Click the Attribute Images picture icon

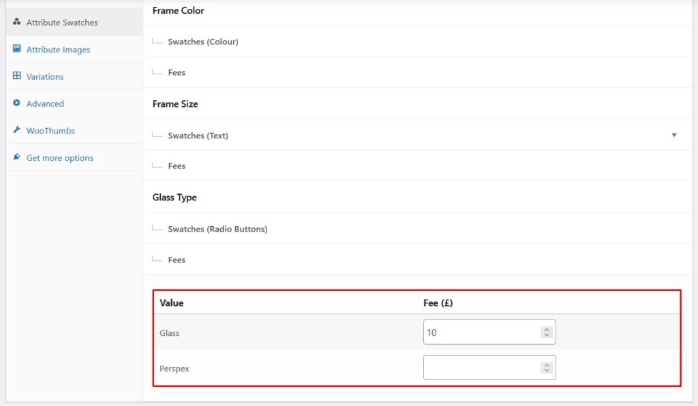tap(16, 49)
